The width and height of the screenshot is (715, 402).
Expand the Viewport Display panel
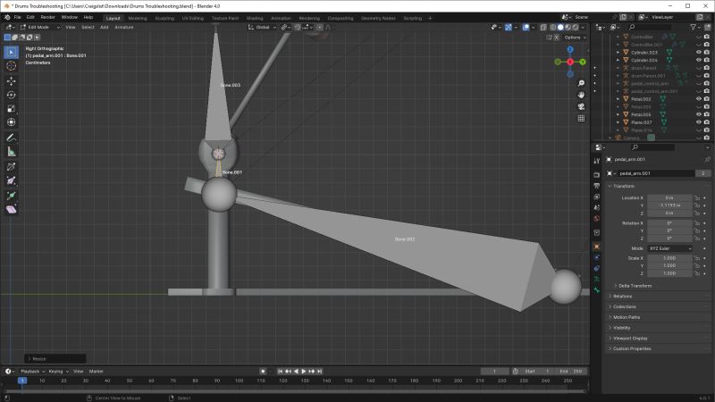pos(630,339)
